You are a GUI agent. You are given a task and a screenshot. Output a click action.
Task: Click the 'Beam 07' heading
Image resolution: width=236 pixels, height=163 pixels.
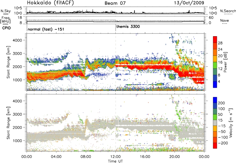[115, 3]
